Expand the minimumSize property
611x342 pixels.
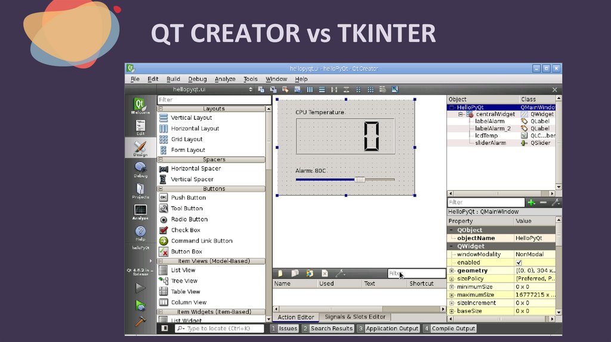coord(452,287)
